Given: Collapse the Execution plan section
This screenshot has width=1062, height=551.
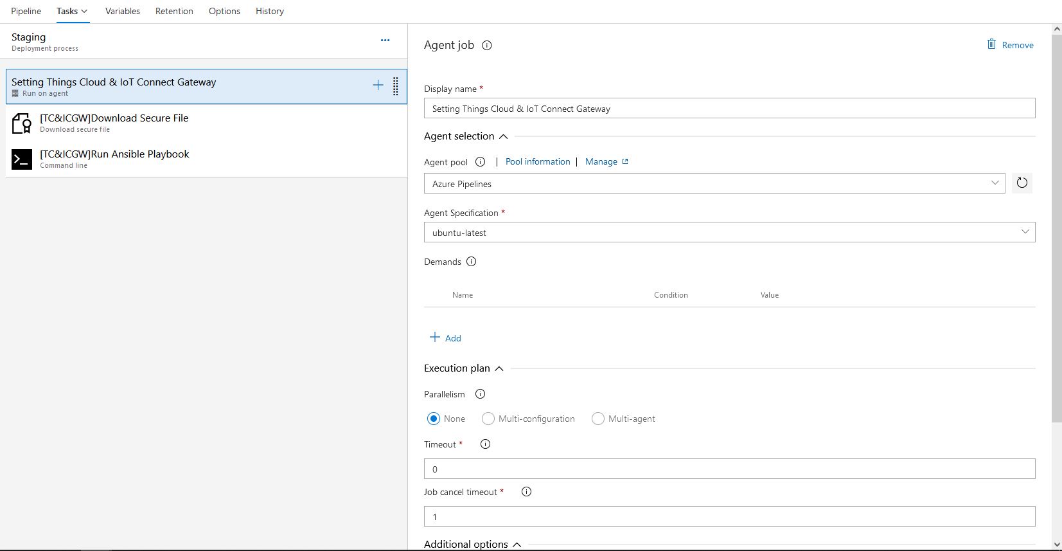Looking at the screenshot, I should [499, 368].
